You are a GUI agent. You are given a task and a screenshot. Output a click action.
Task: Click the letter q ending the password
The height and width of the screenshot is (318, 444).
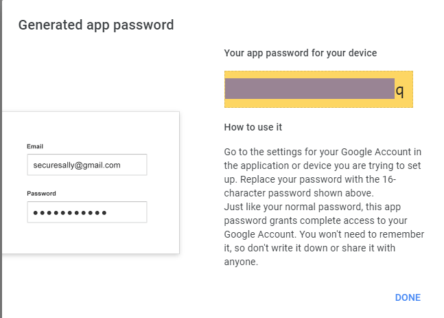(399, 89)
